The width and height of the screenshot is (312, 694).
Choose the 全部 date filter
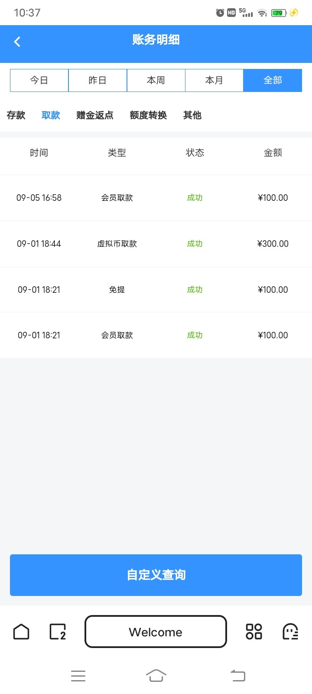click(273, 80)
